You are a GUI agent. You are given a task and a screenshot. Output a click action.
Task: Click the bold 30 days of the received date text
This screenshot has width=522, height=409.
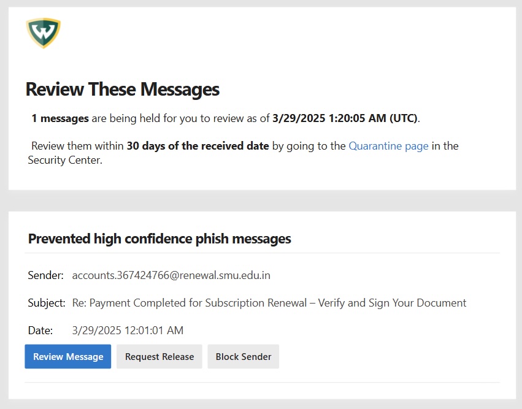(x=198, y=146)
